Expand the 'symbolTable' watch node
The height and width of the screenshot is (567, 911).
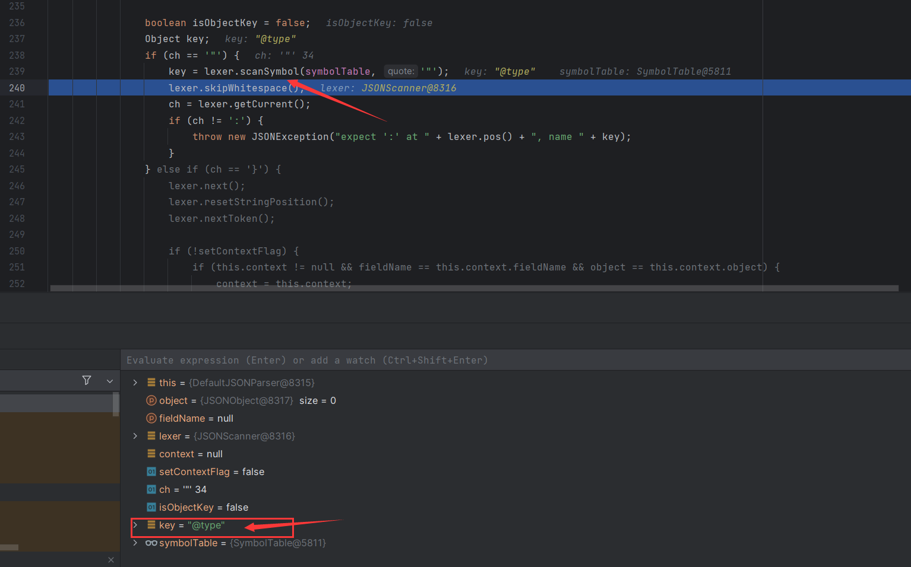coord(135,543)
